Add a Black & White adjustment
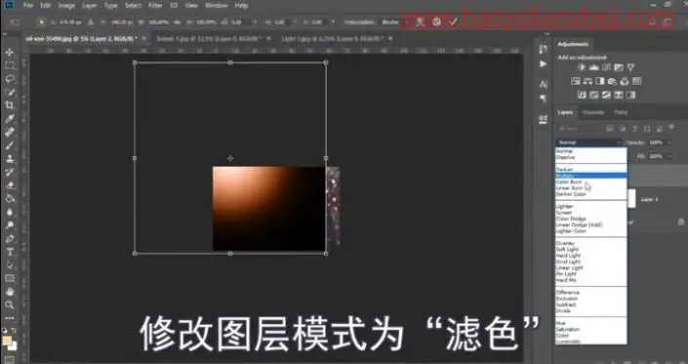The image size is (688, 364). pyautogui.click(x=600, y=81)
